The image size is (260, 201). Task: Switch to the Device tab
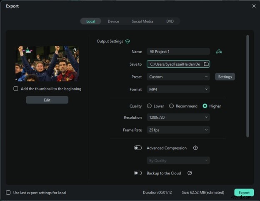[x=113, y=21]
